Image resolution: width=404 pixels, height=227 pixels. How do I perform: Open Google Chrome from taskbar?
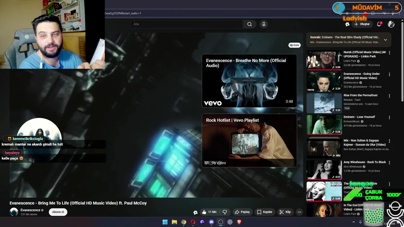(x=184, y=222)
